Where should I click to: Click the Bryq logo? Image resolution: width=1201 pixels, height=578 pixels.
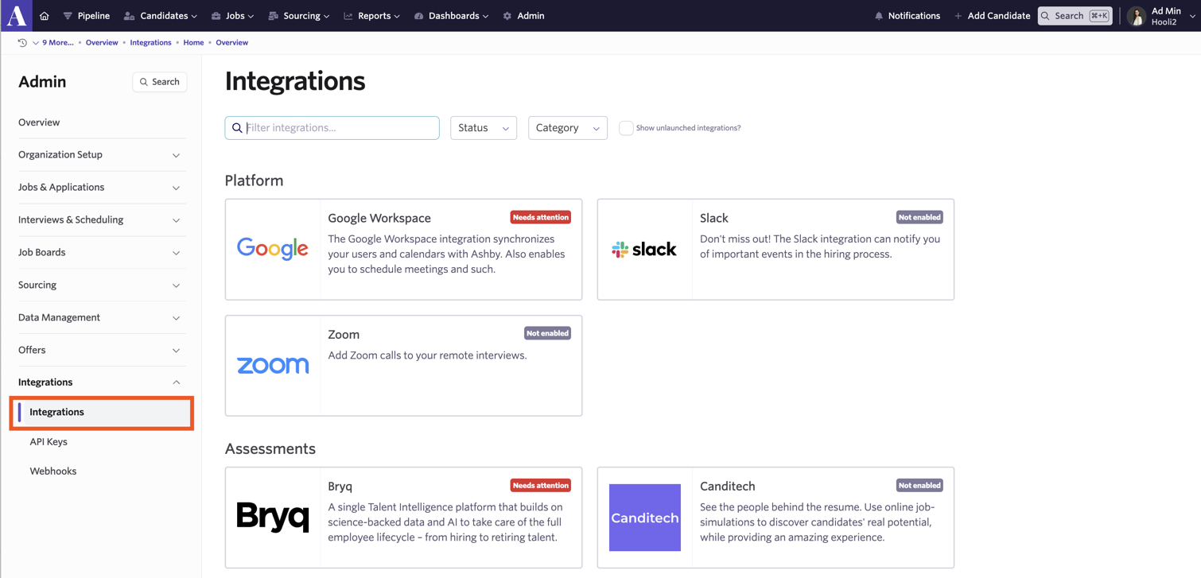tap(273, 517)
